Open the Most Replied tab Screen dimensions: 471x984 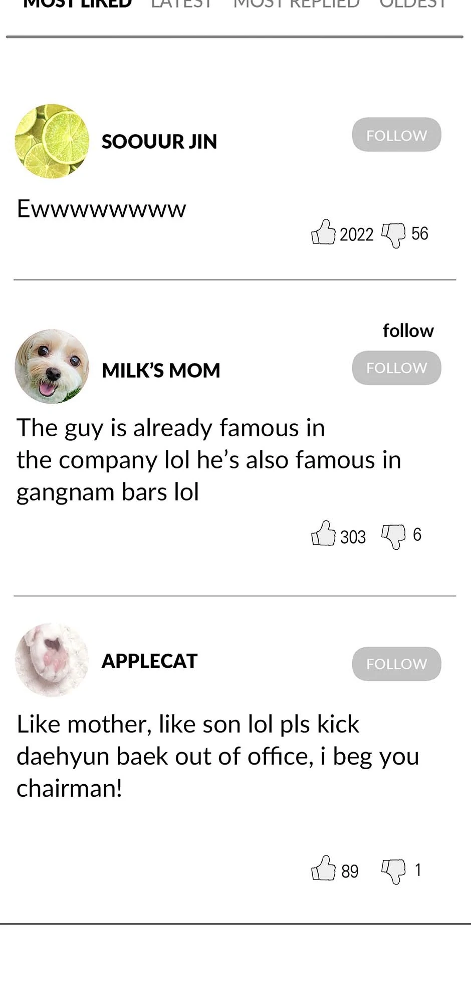[296, 4]
